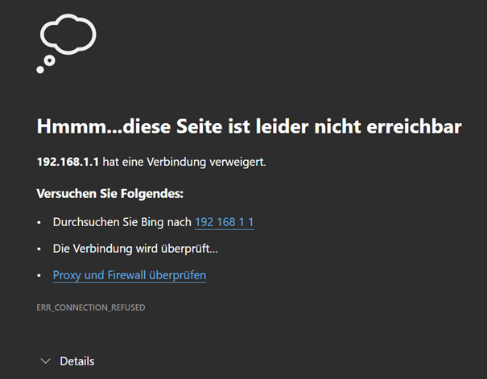
Task: Click the bold 192.168.1.1 address text
Action: pos(68,162)
